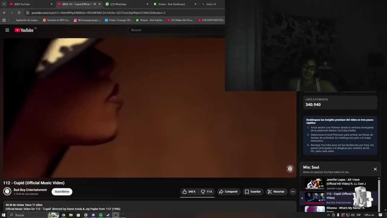Open (57) Make Me Prou... bookmark

(x=180, y=20)
